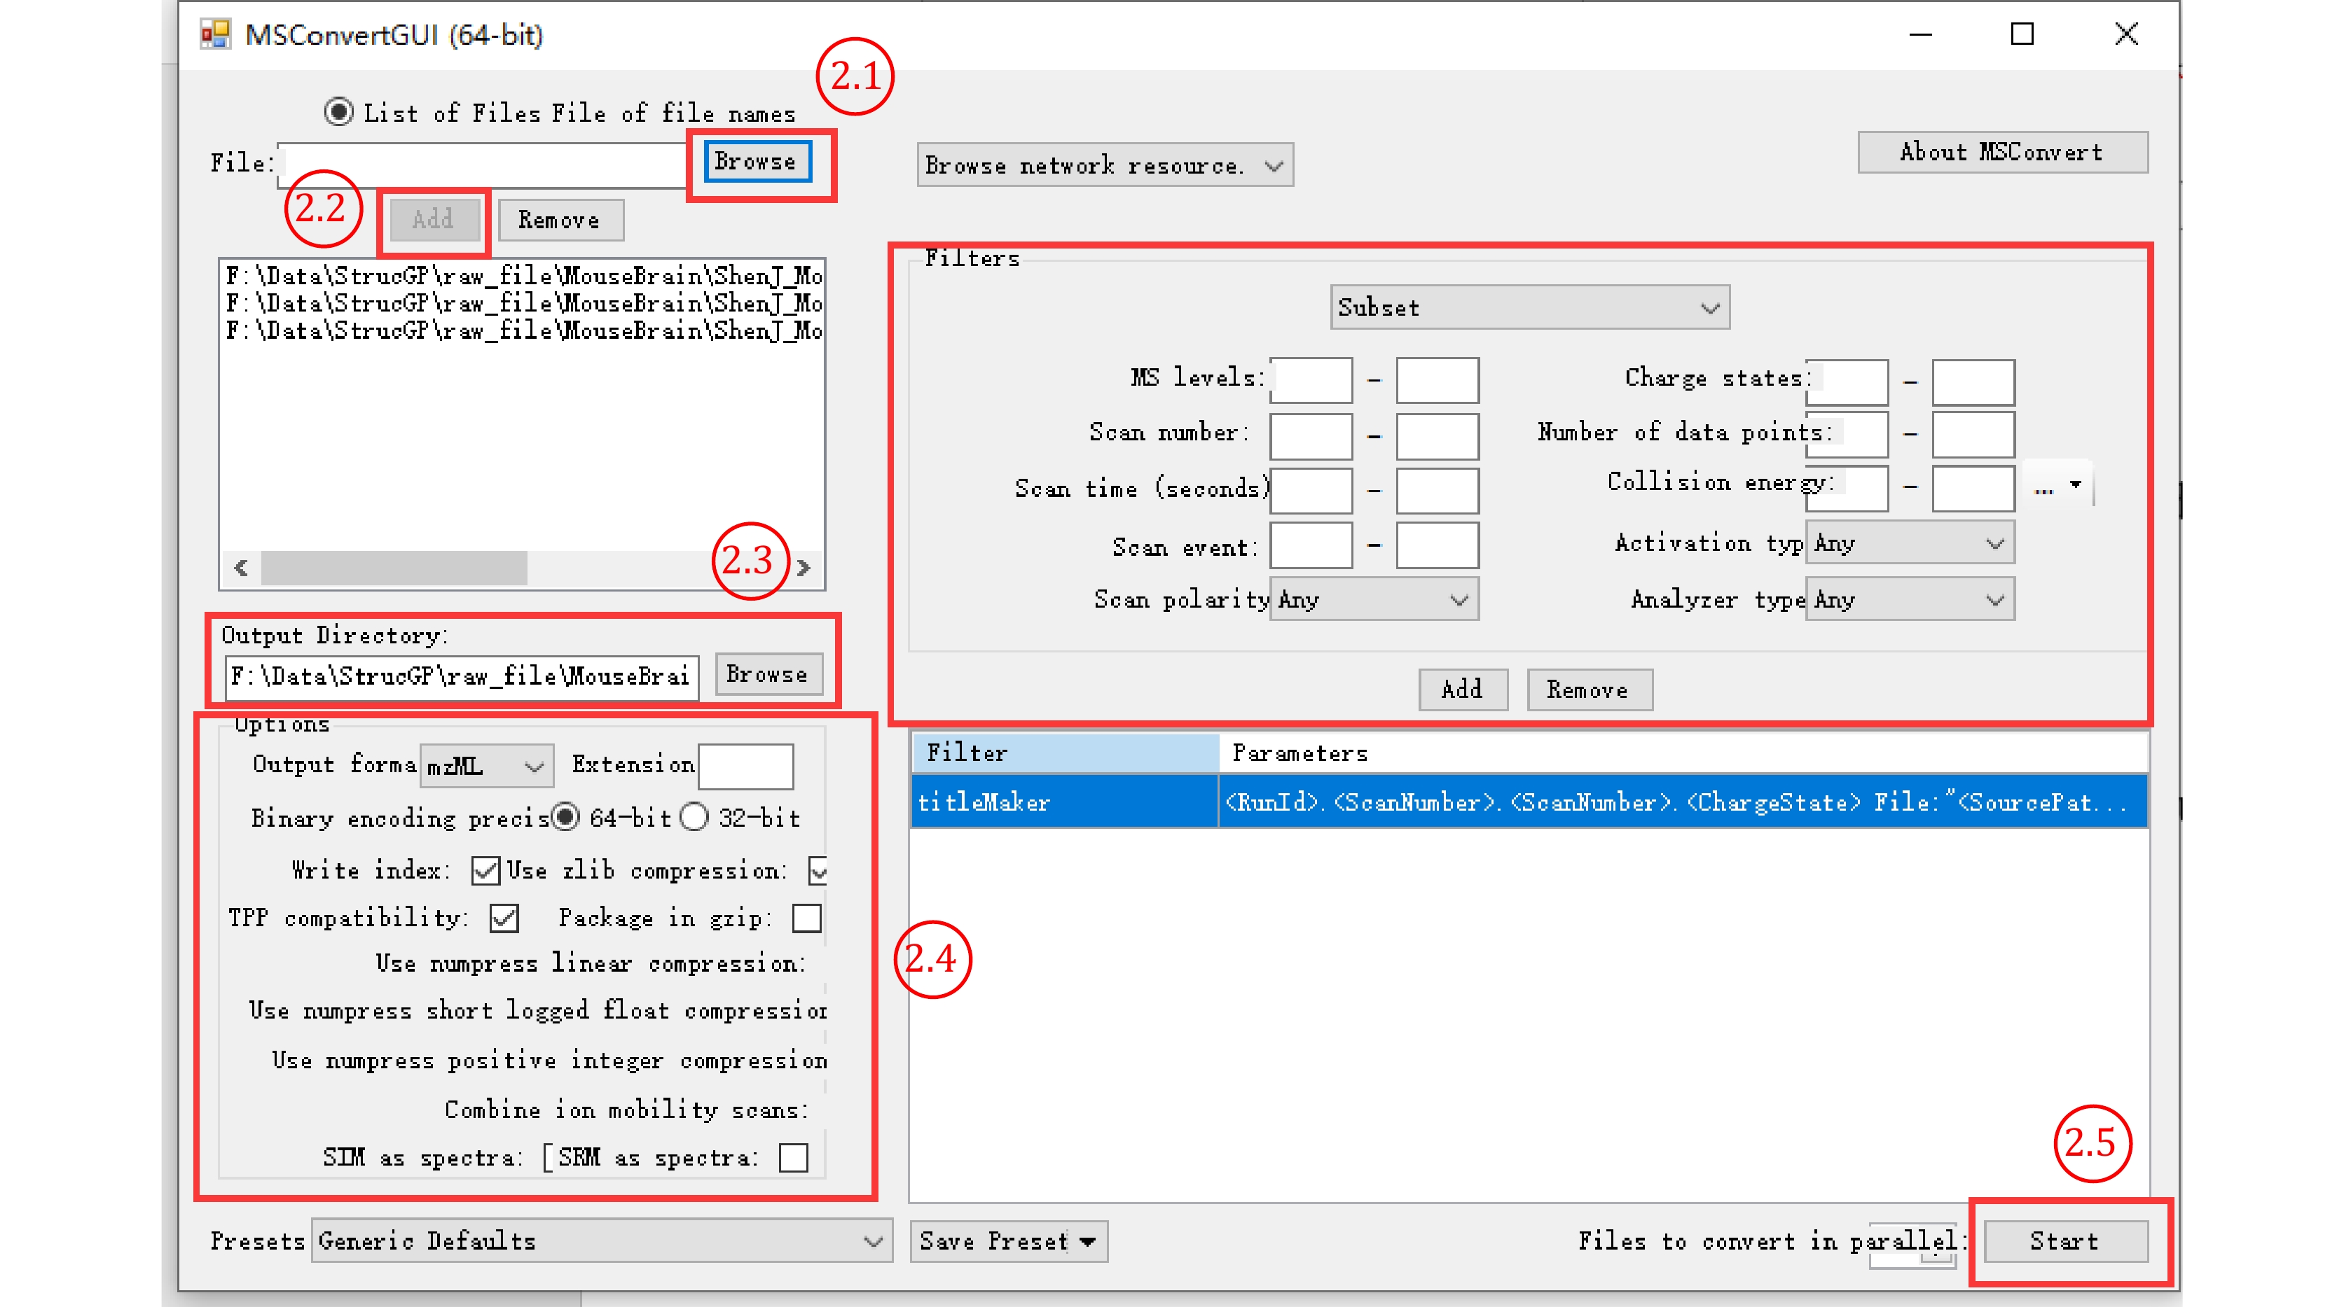Click Add button in Filters section
2344x1307 pixels.
click(1463, 690)
